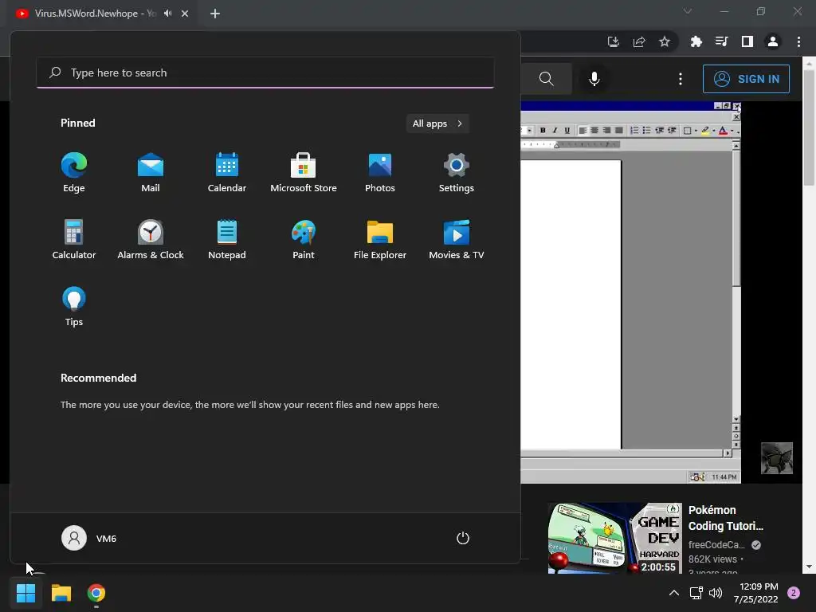Expand All apps list
816x612 pixels.
437,124
